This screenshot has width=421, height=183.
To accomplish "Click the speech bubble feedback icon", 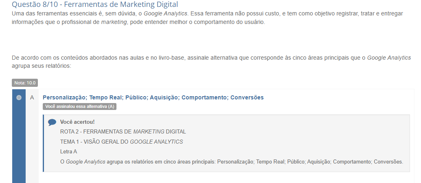I will click(52, 122).
